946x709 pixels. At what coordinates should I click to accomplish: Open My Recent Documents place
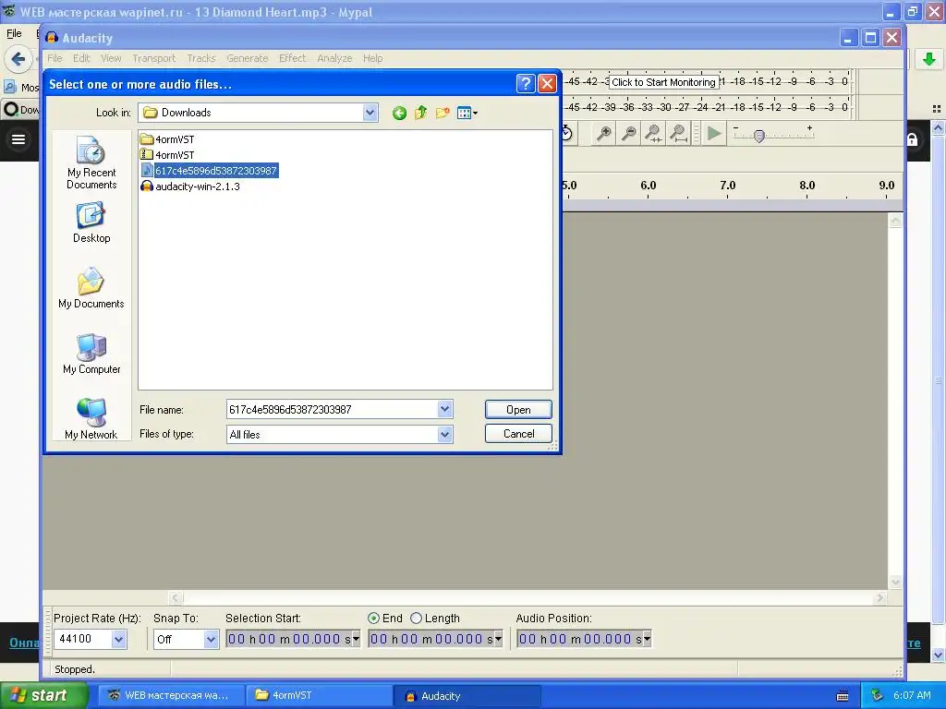coord(91,162)
